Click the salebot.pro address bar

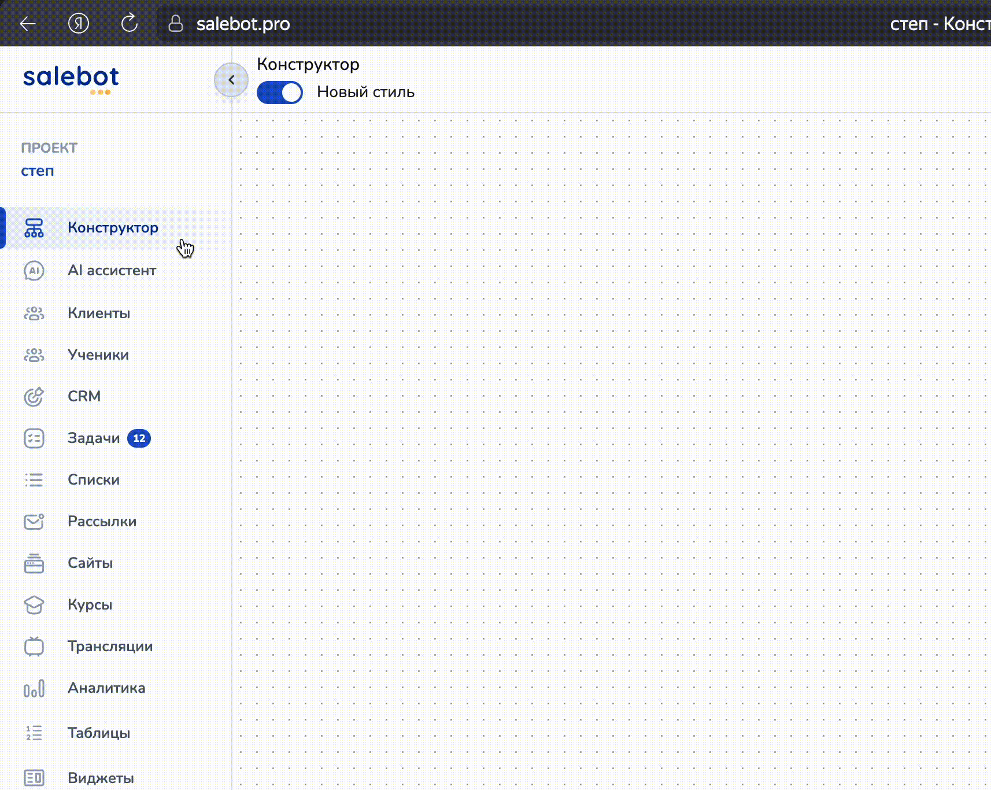pos(243,24)
